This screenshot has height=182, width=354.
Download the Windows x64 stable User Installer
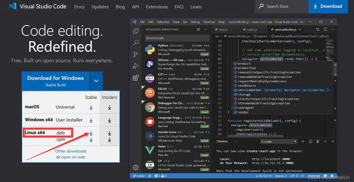click(x=91, y=120)
